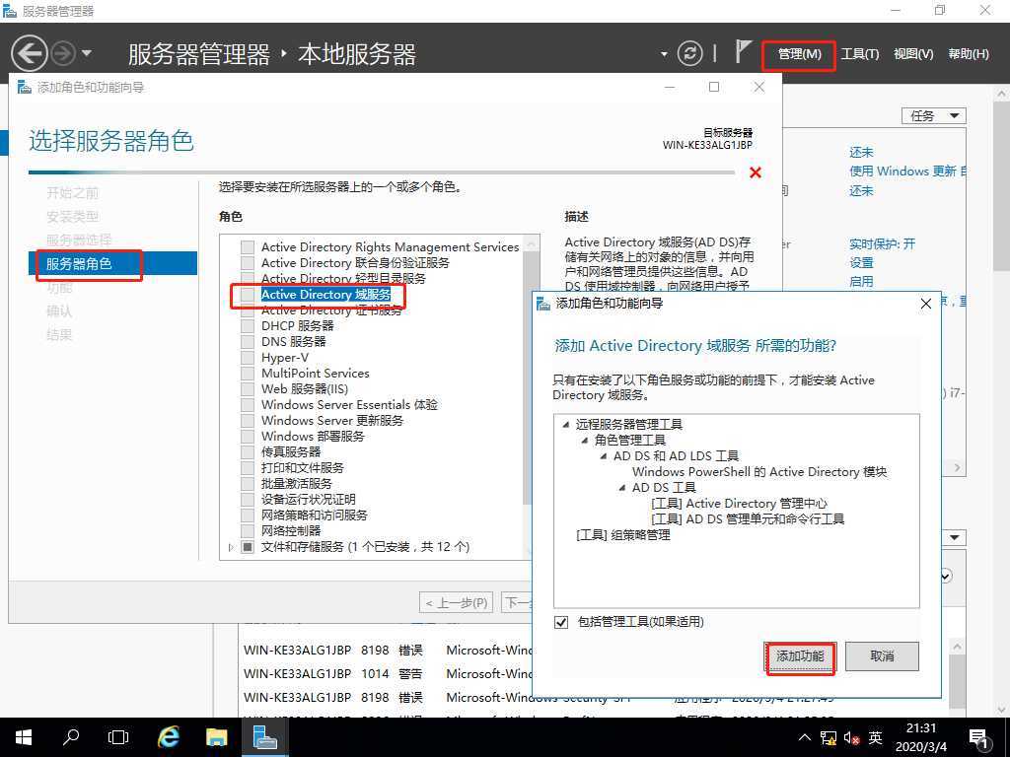This screenshot has width=1010, height=757.
Task: Click 设置 link in Server Manager properties
Action: (x=861, y=262)
